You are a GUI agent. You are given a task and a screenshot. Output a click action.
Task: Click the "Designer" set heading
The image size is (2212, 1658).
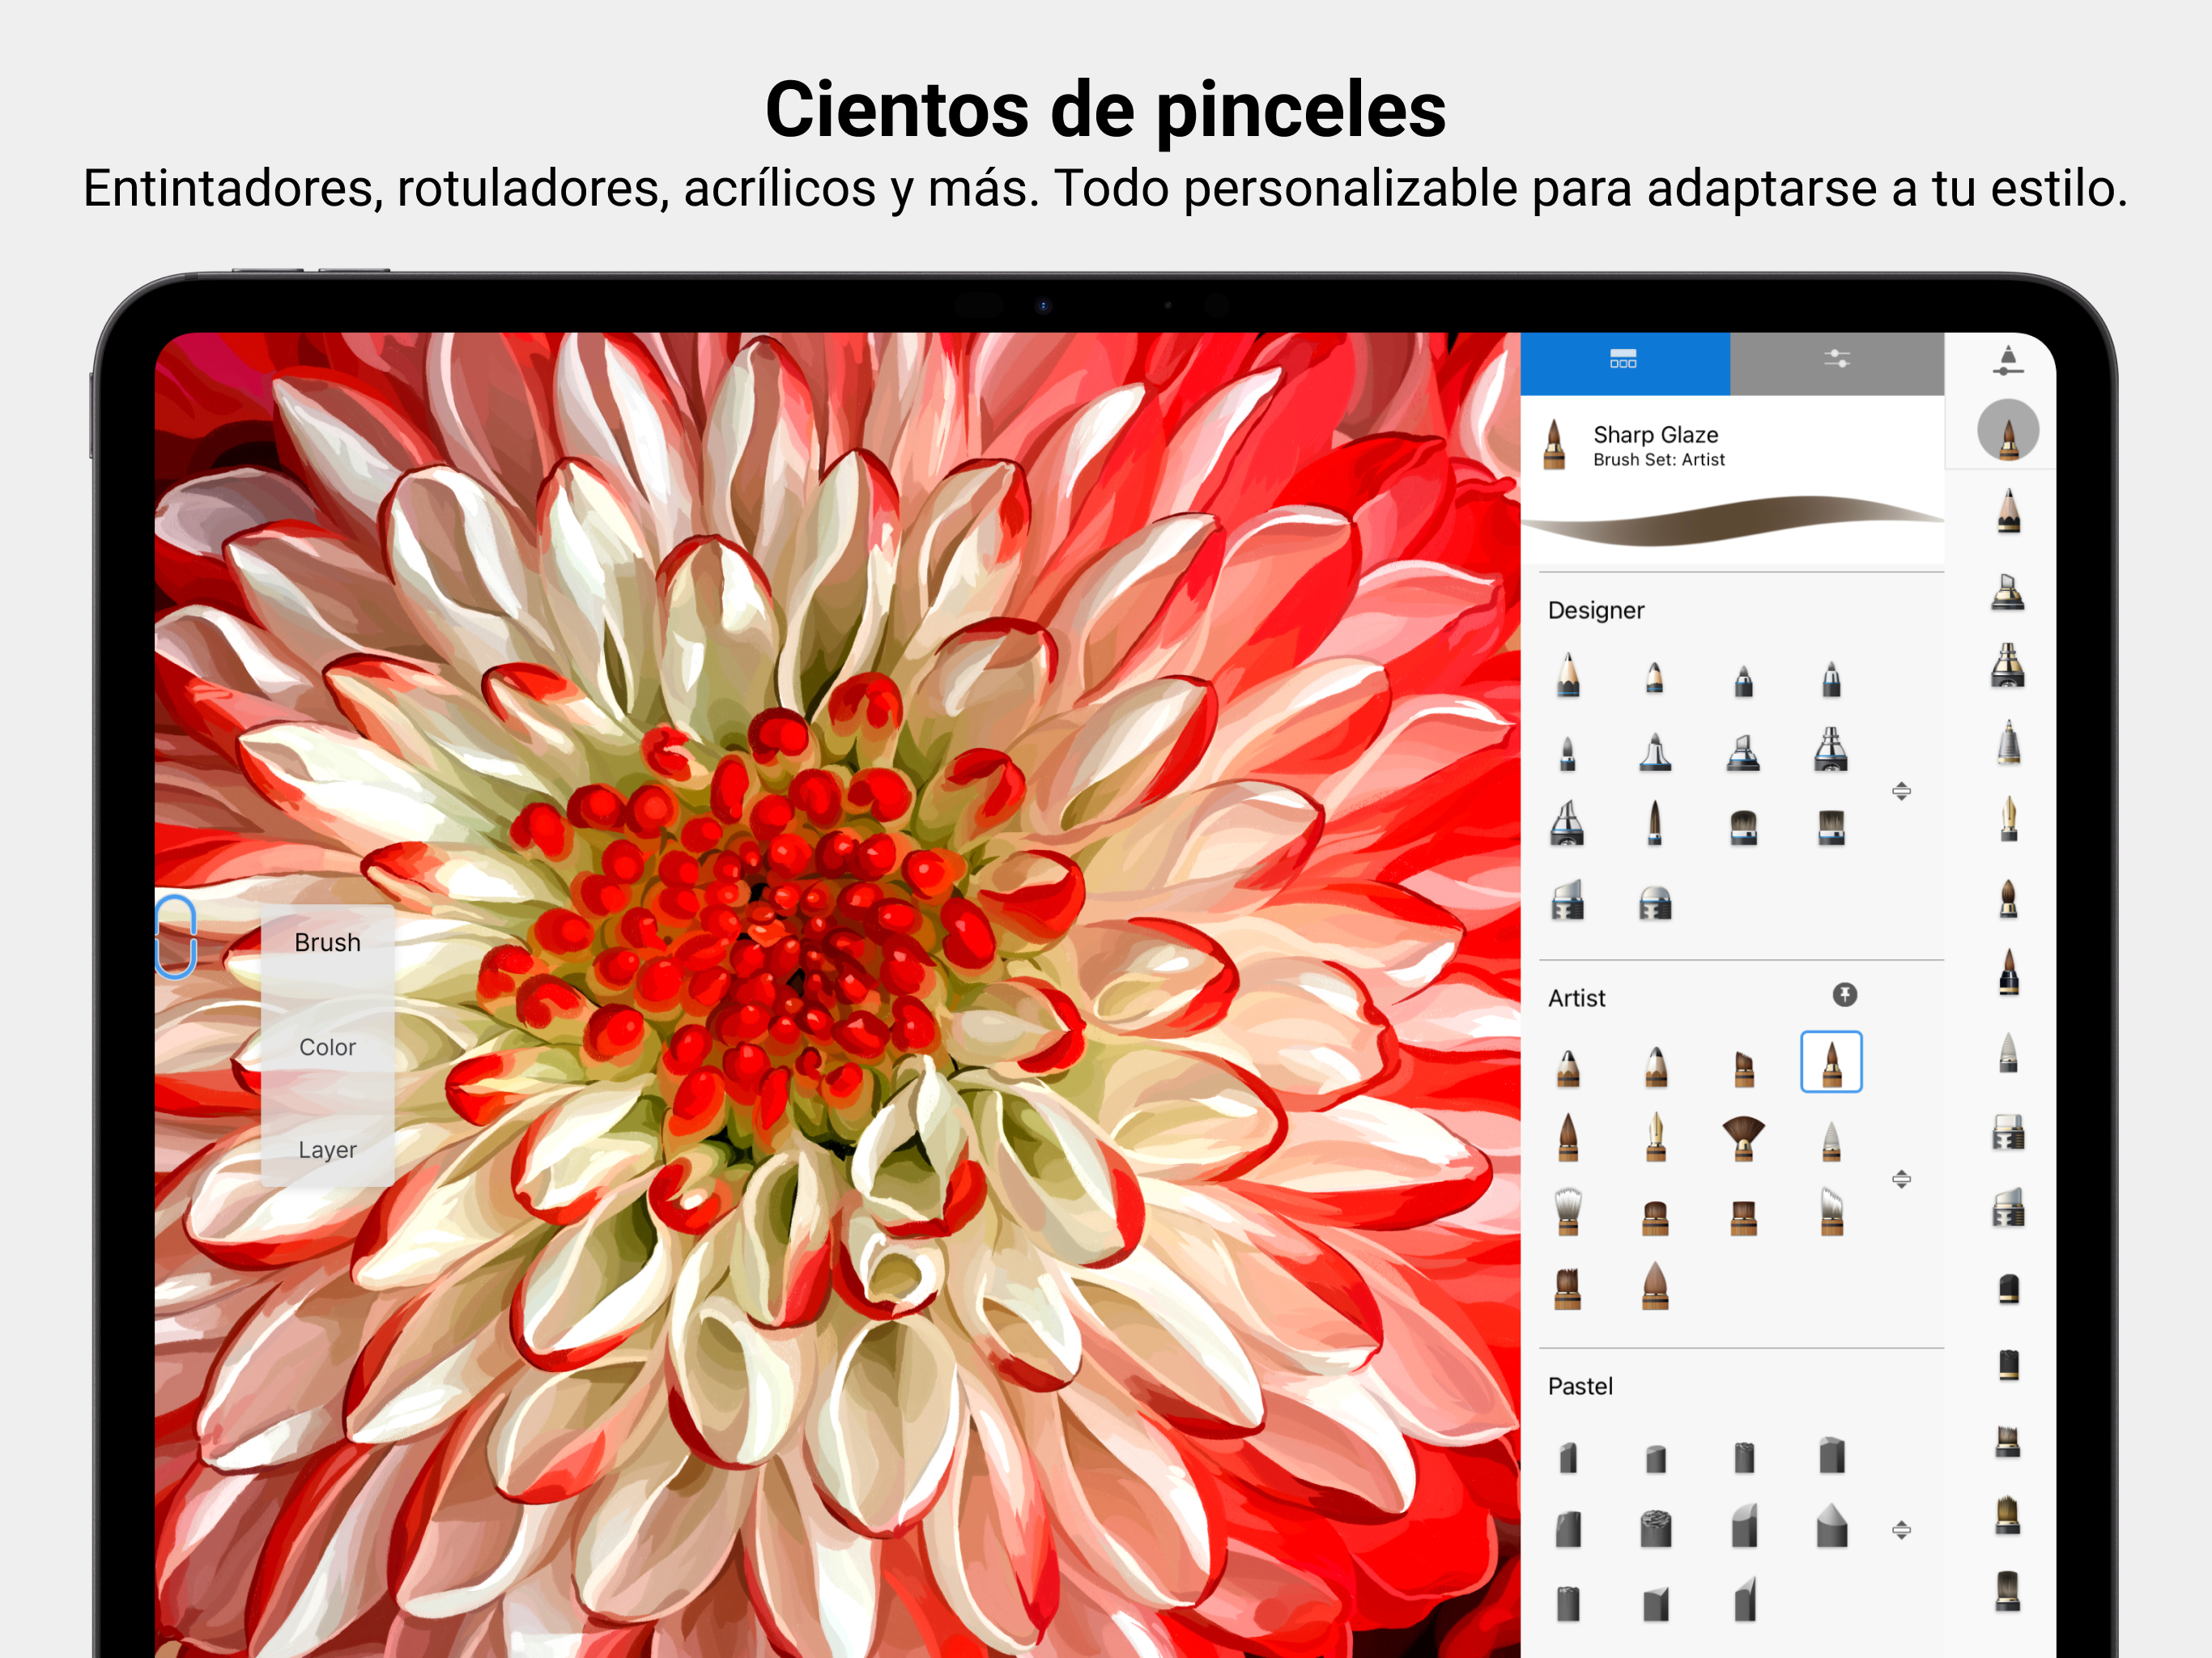1596,611
